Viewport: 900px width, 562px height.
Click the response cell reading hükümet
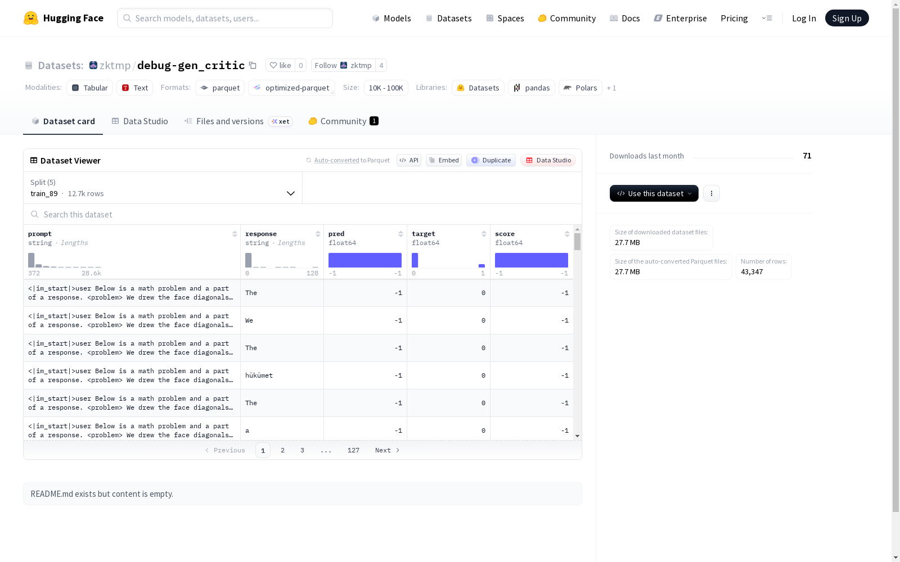click(282, 375)
